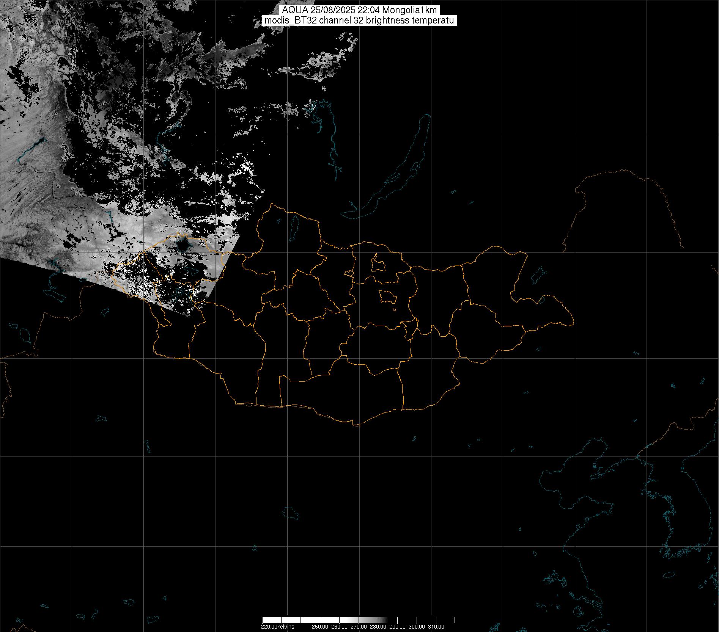This screenshot has width=719, height=632.
Task: Click the easternmost tip of Mongolia's border
Action: tap(573, 323)
